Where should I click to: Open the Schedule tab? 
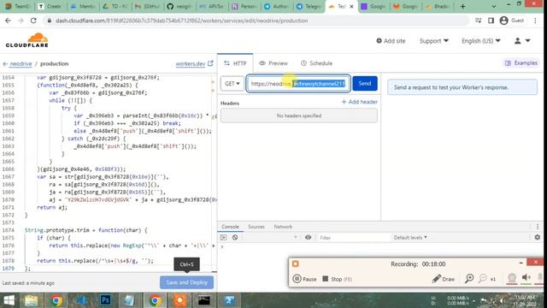point(316,63)
